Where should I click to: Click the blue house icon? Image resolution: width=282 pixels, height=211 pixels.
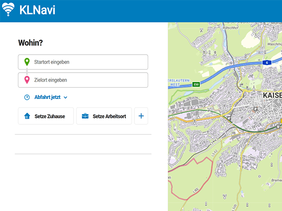(x=27, y=116)
